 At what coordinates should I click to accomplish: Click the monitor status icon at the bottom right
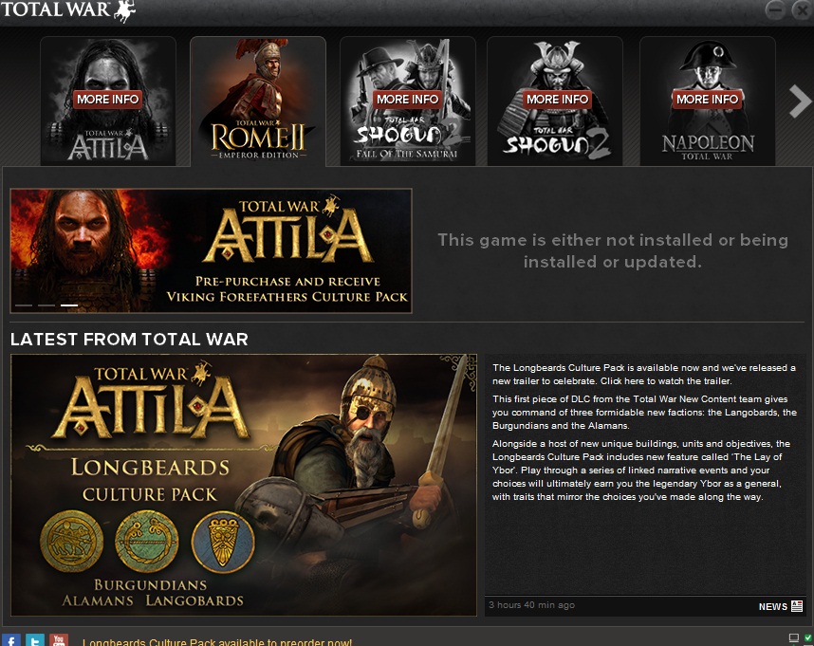(794, 637)
